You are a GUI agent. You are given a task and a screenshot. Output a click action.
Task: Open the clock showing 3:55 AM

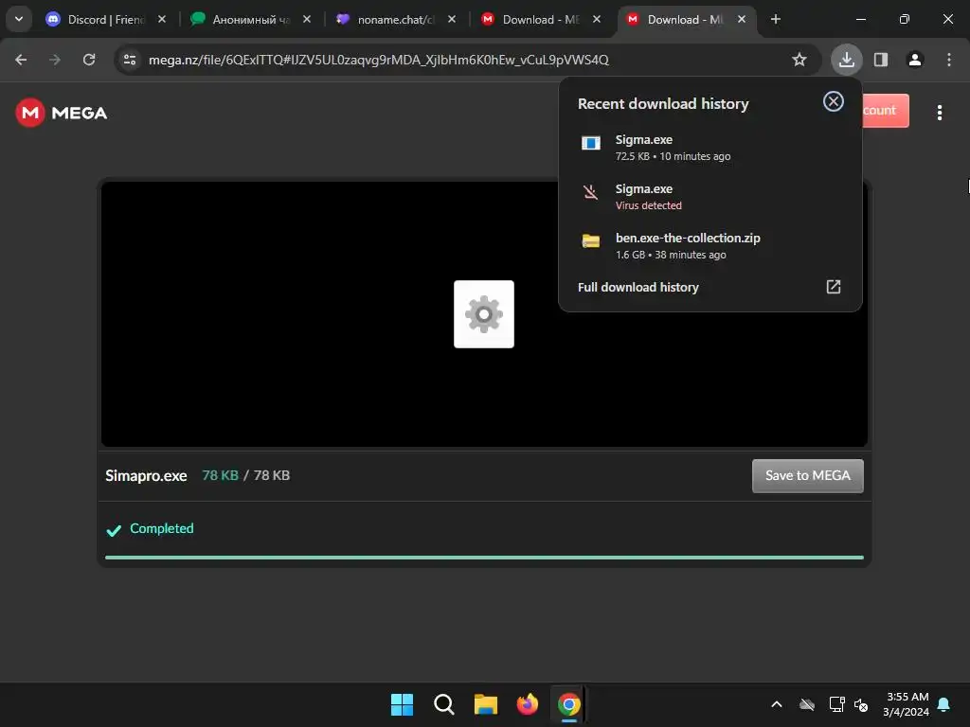tap(906, 704)
